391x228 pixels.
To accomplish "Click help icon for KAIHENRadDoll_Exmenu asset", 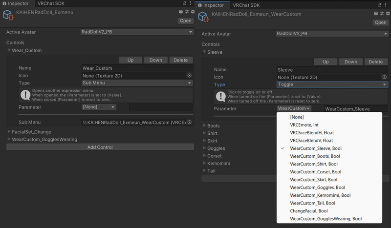I will click(181, 12).
